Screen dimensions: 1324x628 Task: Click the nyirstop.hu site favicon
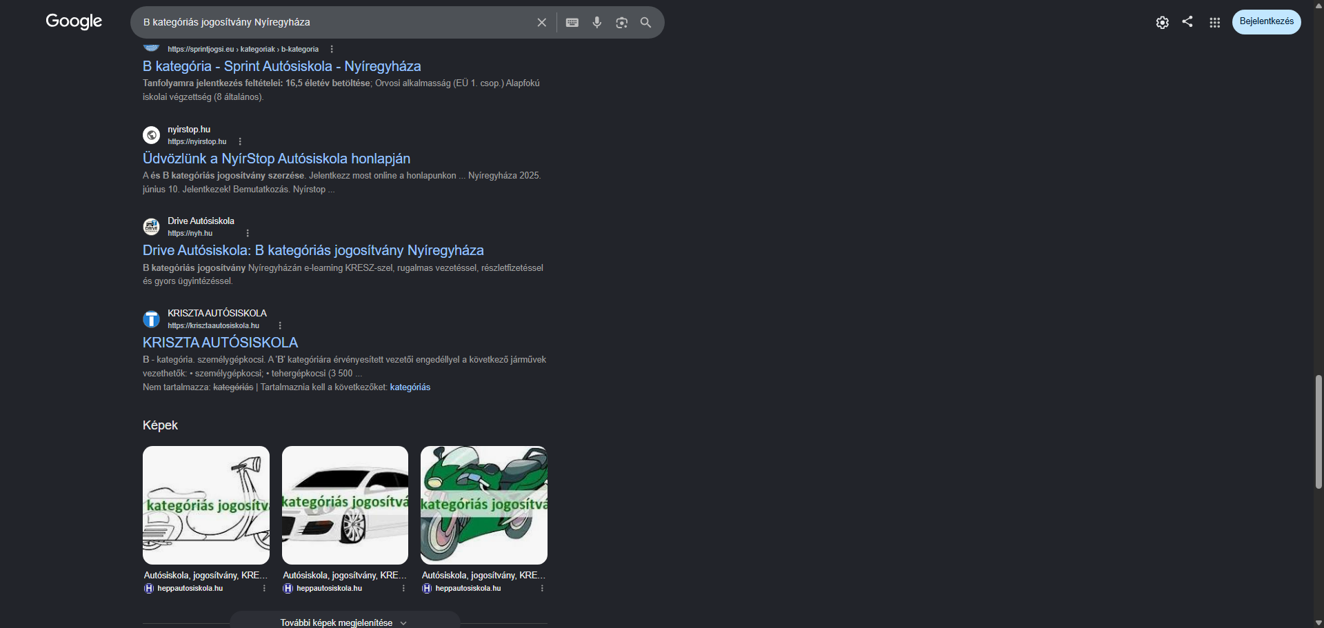[151, 135]
